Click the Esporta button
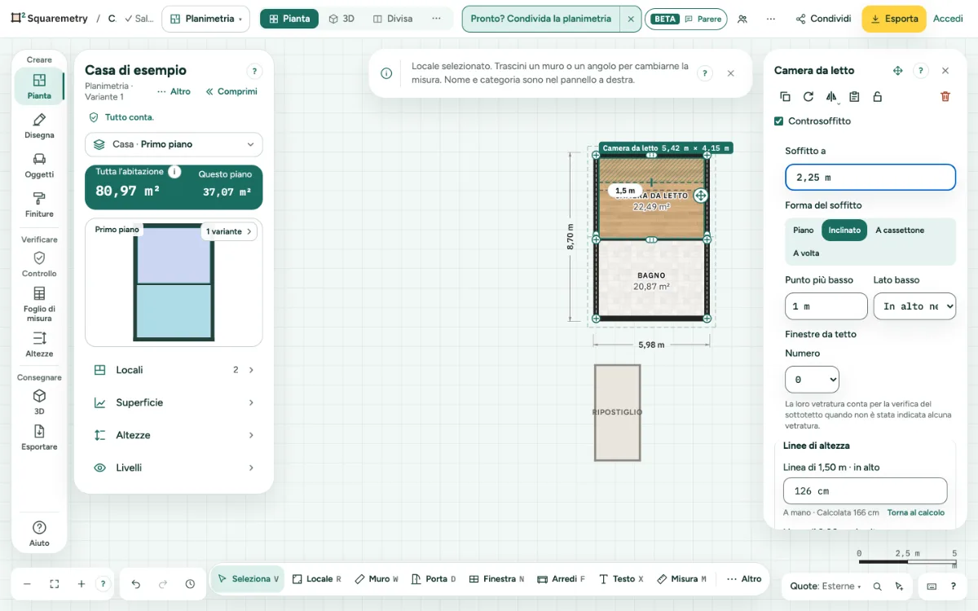Screen dimensions: 978x611 [894, 19]
